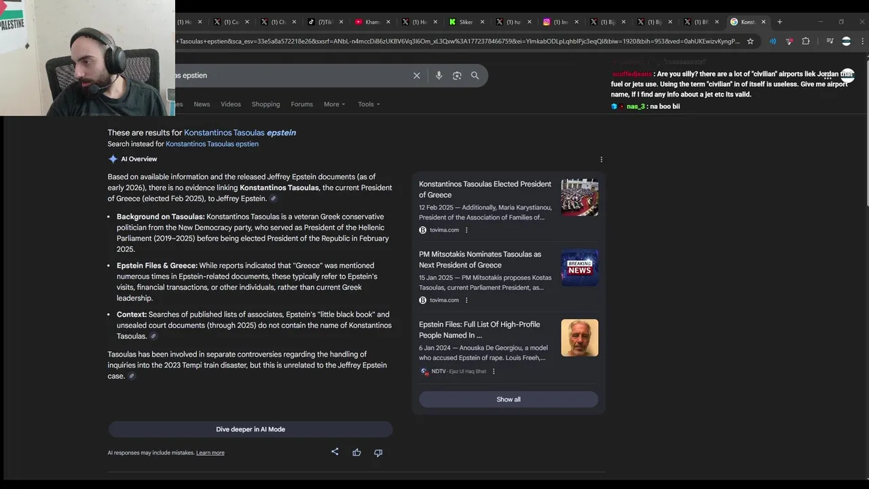This screenshot has width=869, height=489.
Task: Click the 'tovima.com' source under the 'Elected President' result
Action: 444,230
